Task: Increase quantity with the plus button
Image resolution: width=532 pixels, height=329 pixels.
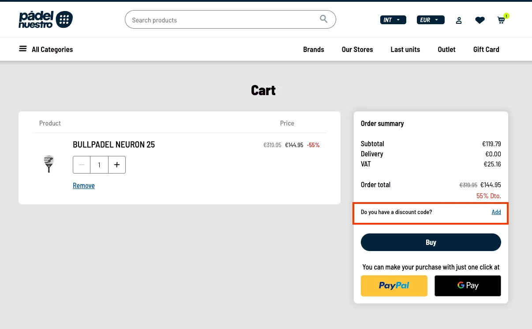Action: (x=117, y=165)
